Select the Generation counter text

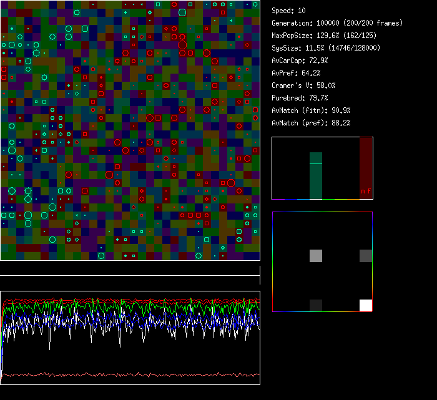coord(337,23)
